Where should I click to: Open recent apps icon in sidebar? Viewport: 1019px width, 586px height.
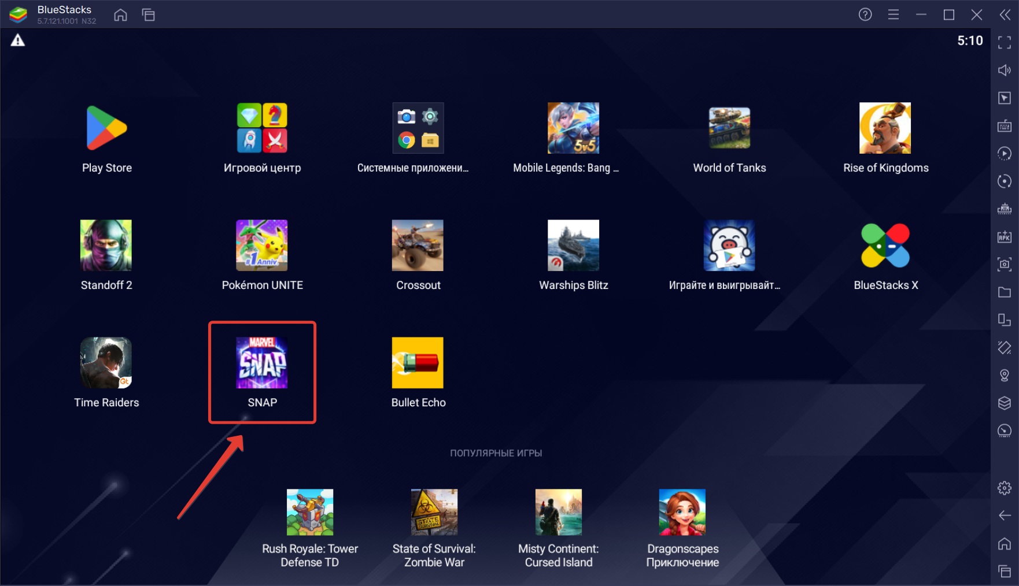(1005, 571)
